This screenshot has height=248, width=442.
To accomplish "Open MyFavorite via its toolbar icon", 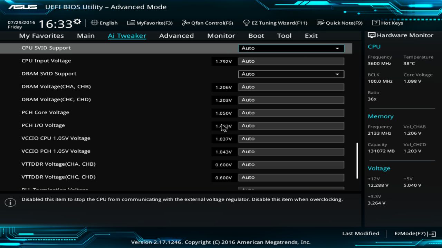I will [x=131, y=22].
